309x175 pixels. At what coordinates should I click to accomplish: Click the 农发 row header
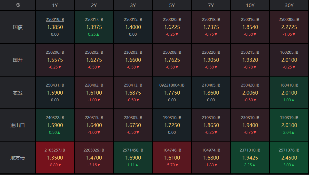tap(18, 93)
